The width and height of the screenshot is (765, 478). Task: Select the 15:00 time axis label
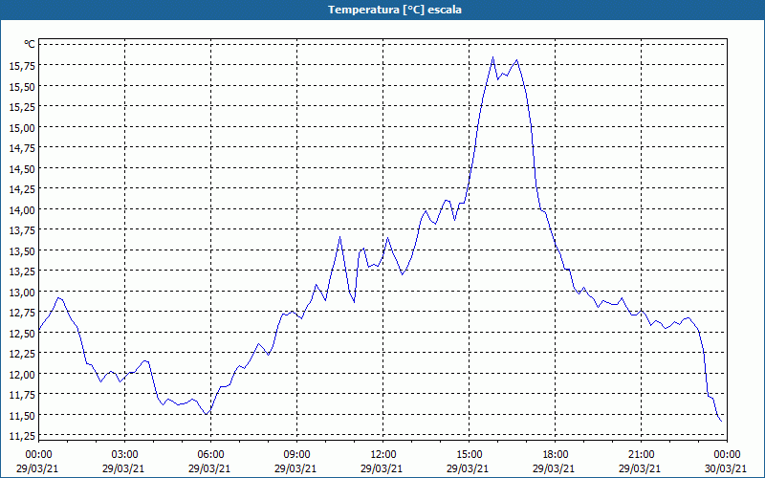(469, 455)
